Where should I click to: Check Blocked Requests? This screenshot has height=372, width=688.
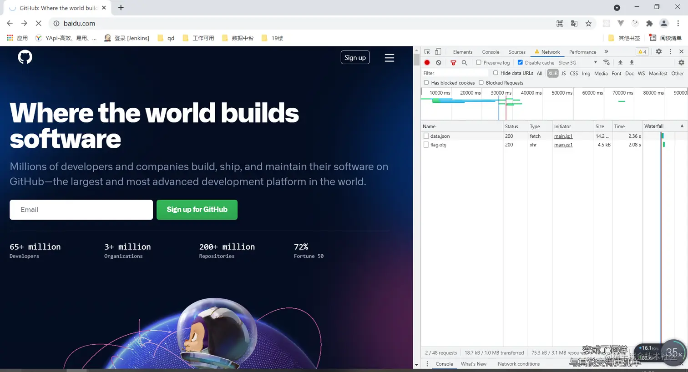(x=481, y=83)
